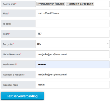Click the TLS encryption selection box
Screen dimensions: 111x101
tap(73, 44)
